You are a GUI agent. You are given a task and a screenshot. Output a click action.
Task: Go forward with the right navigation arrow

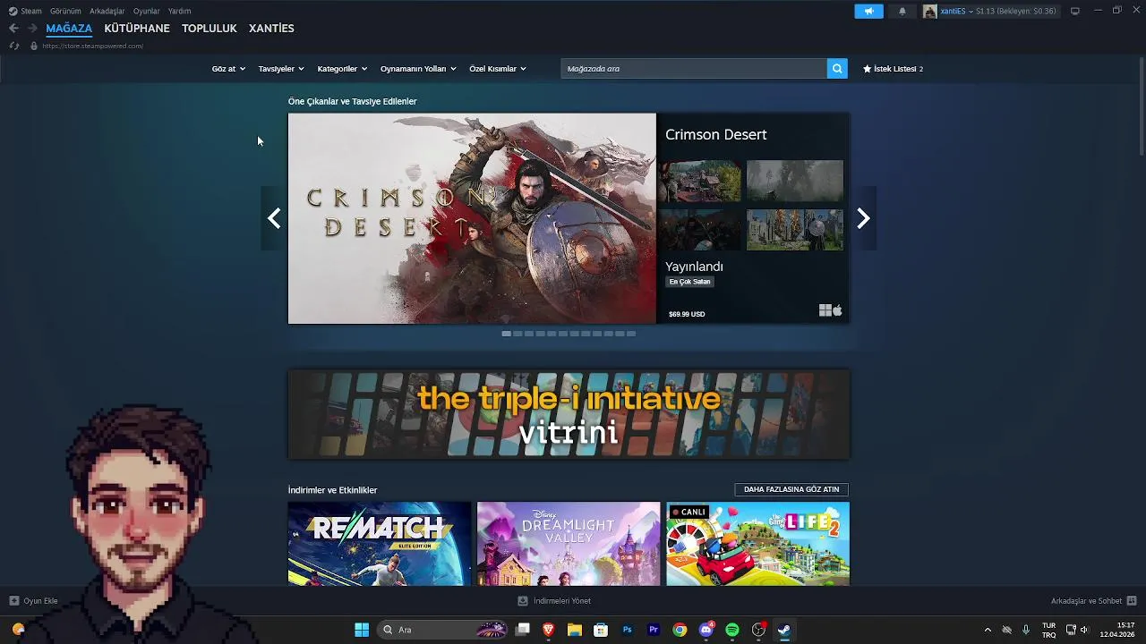point(32,29)
